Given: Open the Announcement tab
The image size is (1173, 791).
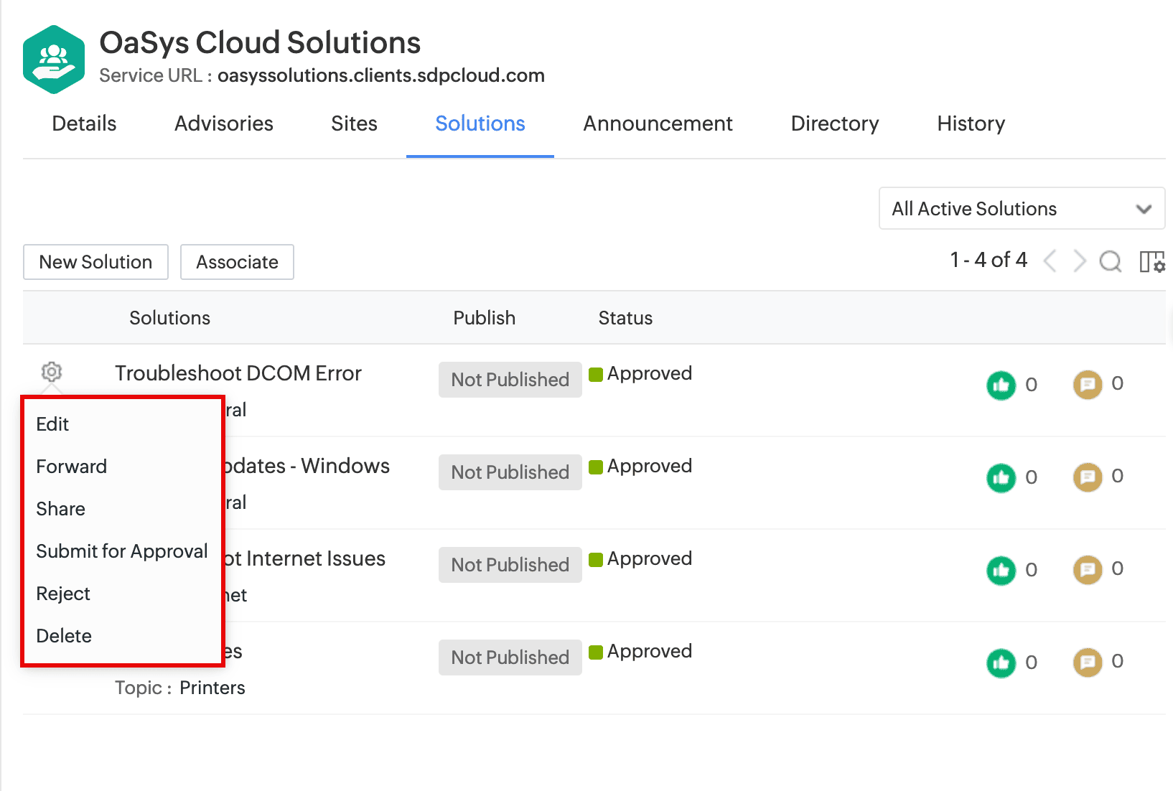Looking at the screenshot, I should click(658, 123).
